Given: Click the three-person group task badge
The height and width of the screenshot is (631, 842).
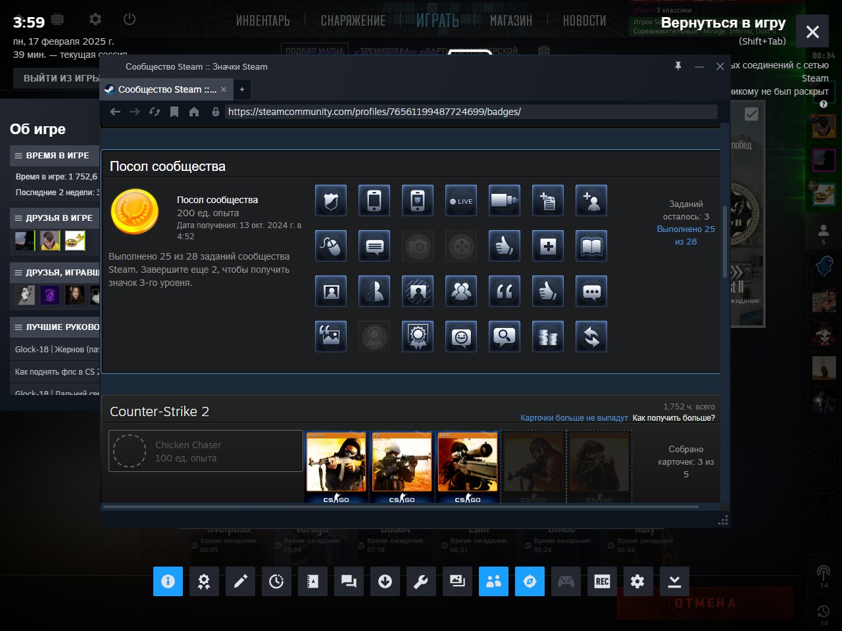Looking at the screenshot, I should click(461, 291).
